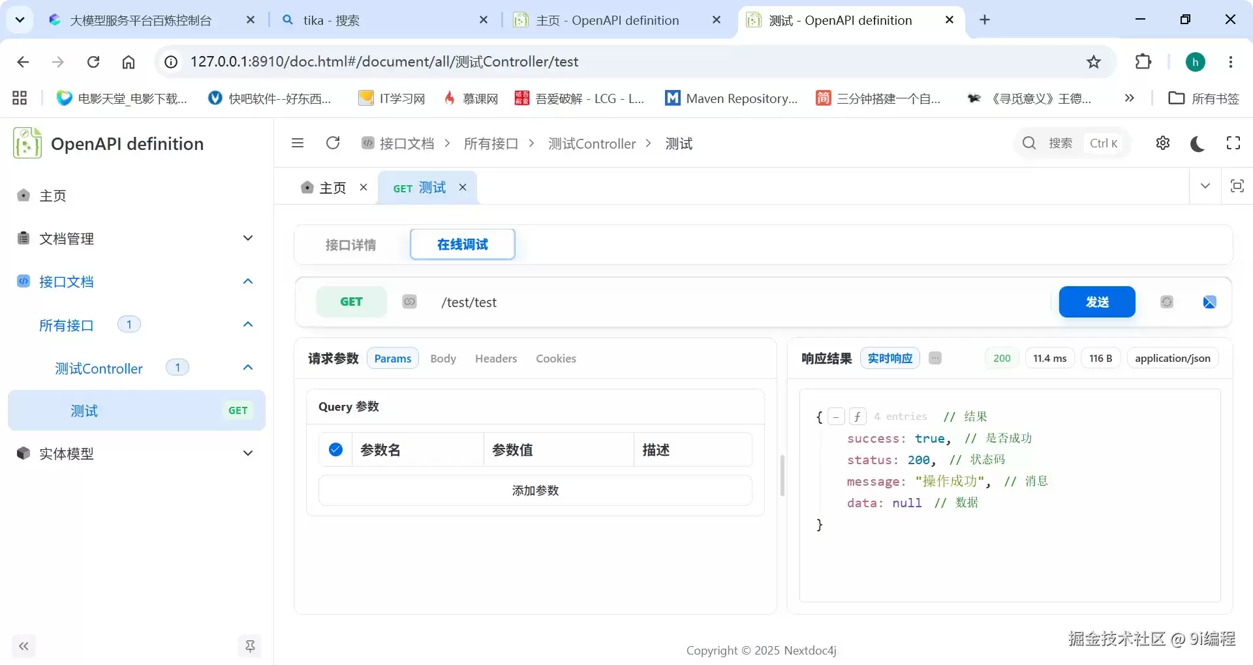Image resolution: width=1253 pixels, height=665 pixels.
Task: Reload the page with browser reload
Action: 93,62
